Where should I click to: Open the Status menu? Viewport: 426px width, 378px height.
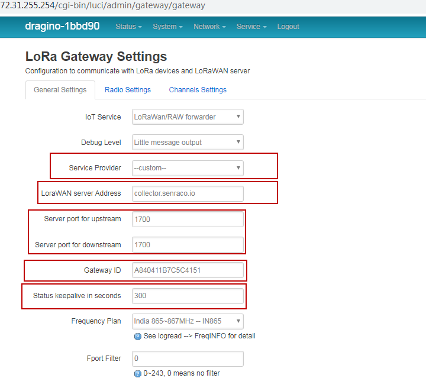pyautogui.click(x=128, y=27)
